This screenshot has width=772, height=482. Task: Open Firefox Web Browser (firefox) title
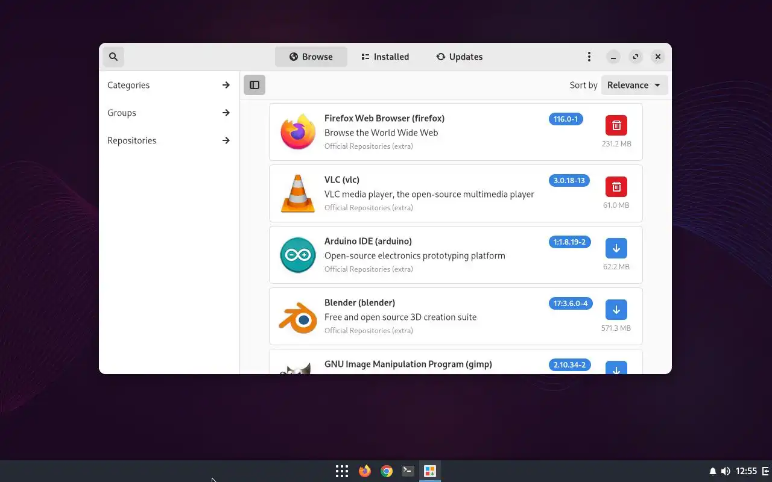384,118
